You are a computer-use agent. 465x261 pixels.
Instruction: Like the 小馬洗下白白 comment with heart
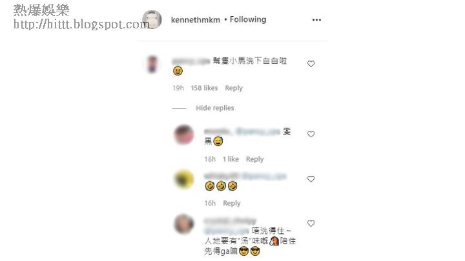311,64
